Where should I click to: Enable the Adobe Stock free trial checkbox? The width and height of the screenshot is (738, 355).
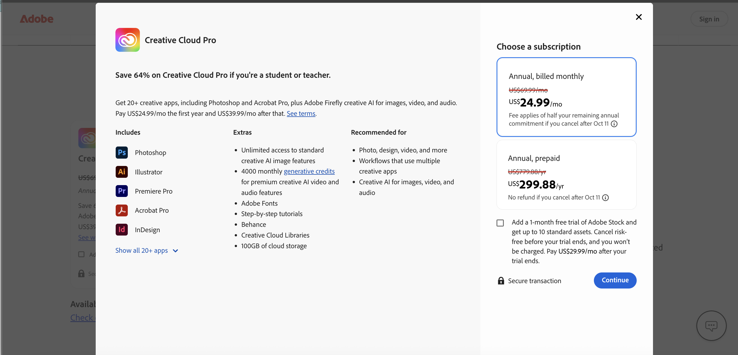(500, 223)
